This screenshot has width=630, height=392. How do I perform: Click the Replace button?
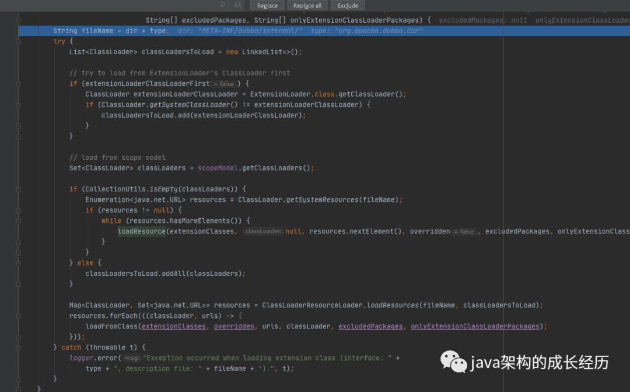coord(267,5)
